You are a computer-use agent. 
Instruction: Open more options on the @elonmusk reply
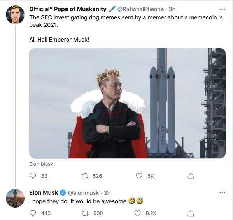pyautogui.click(x=222, y=193)
